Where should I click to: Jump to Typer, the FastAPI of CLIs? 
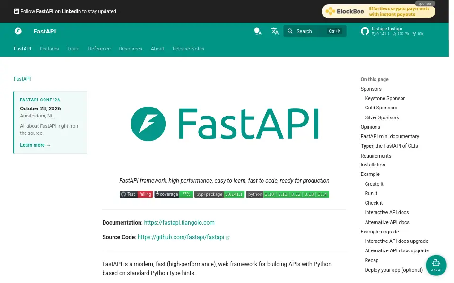click(x=389, y=146)
